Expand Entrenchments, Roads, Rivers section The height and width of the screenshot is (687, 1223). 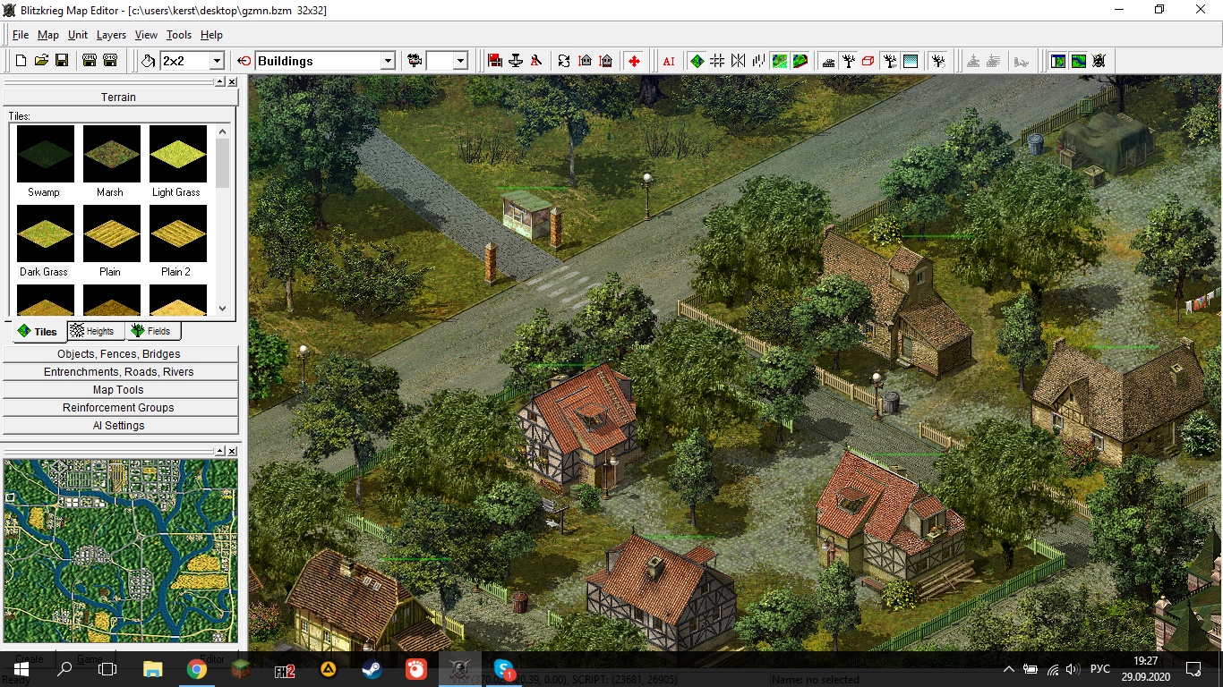tap(119, 372)
